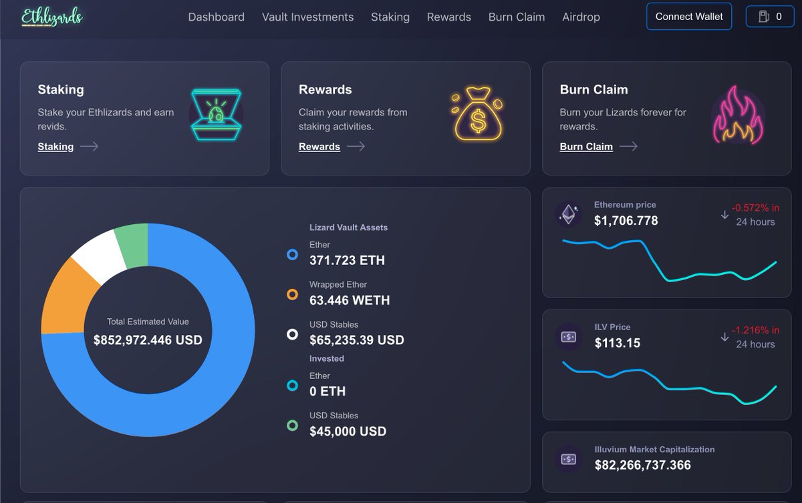Image resolution: width=802 pixels, height=503 pixels.
Task: Click the ILV Price line chart
Action: click(669, 382)
